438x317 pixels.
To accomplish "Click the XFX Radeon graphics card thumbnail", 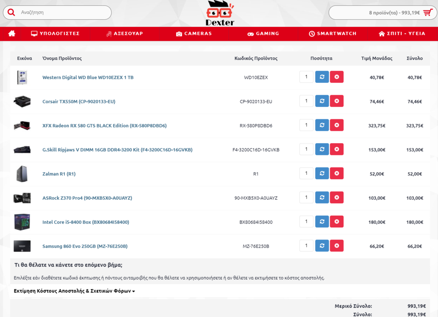I will (x=22, y=125).
